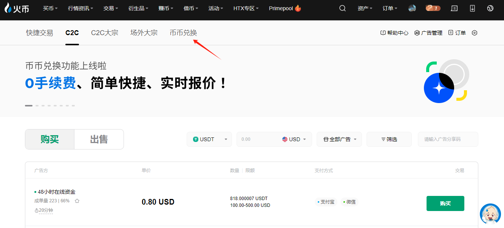Switch to the 出售 sell toggle
The width and height of the screenshot is (504, 228).
point(99,139)
